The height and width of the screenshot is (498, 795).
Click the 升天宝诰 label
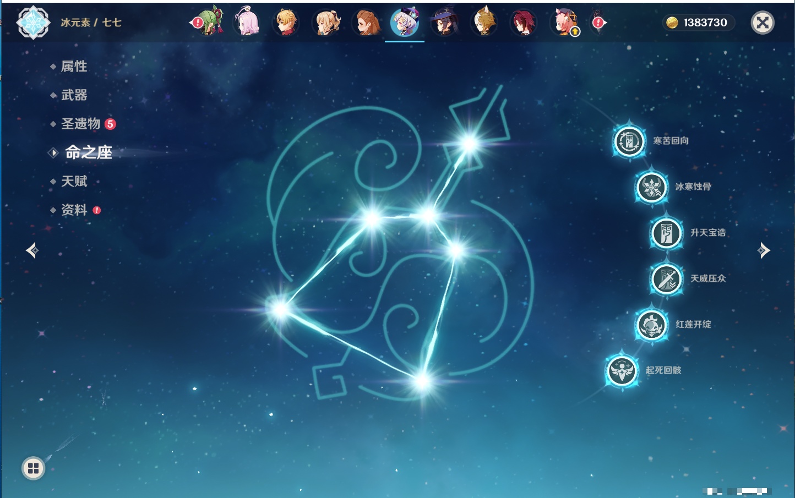pyautogui.click(x=708, y=233)
